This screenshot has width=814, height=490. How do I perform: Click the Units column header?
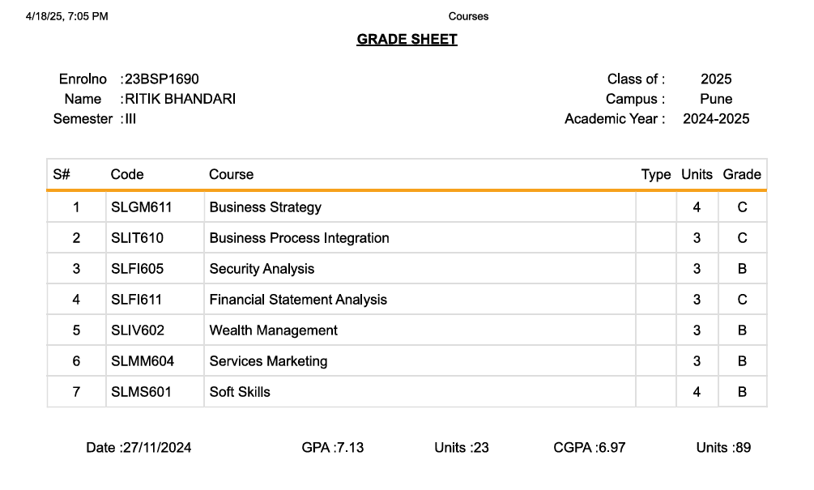click(697, 174)
